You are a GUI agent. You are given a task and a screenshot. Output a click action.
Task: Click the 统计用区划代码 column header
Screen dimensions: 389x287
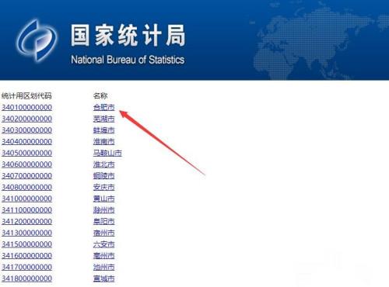coord(26,96)
